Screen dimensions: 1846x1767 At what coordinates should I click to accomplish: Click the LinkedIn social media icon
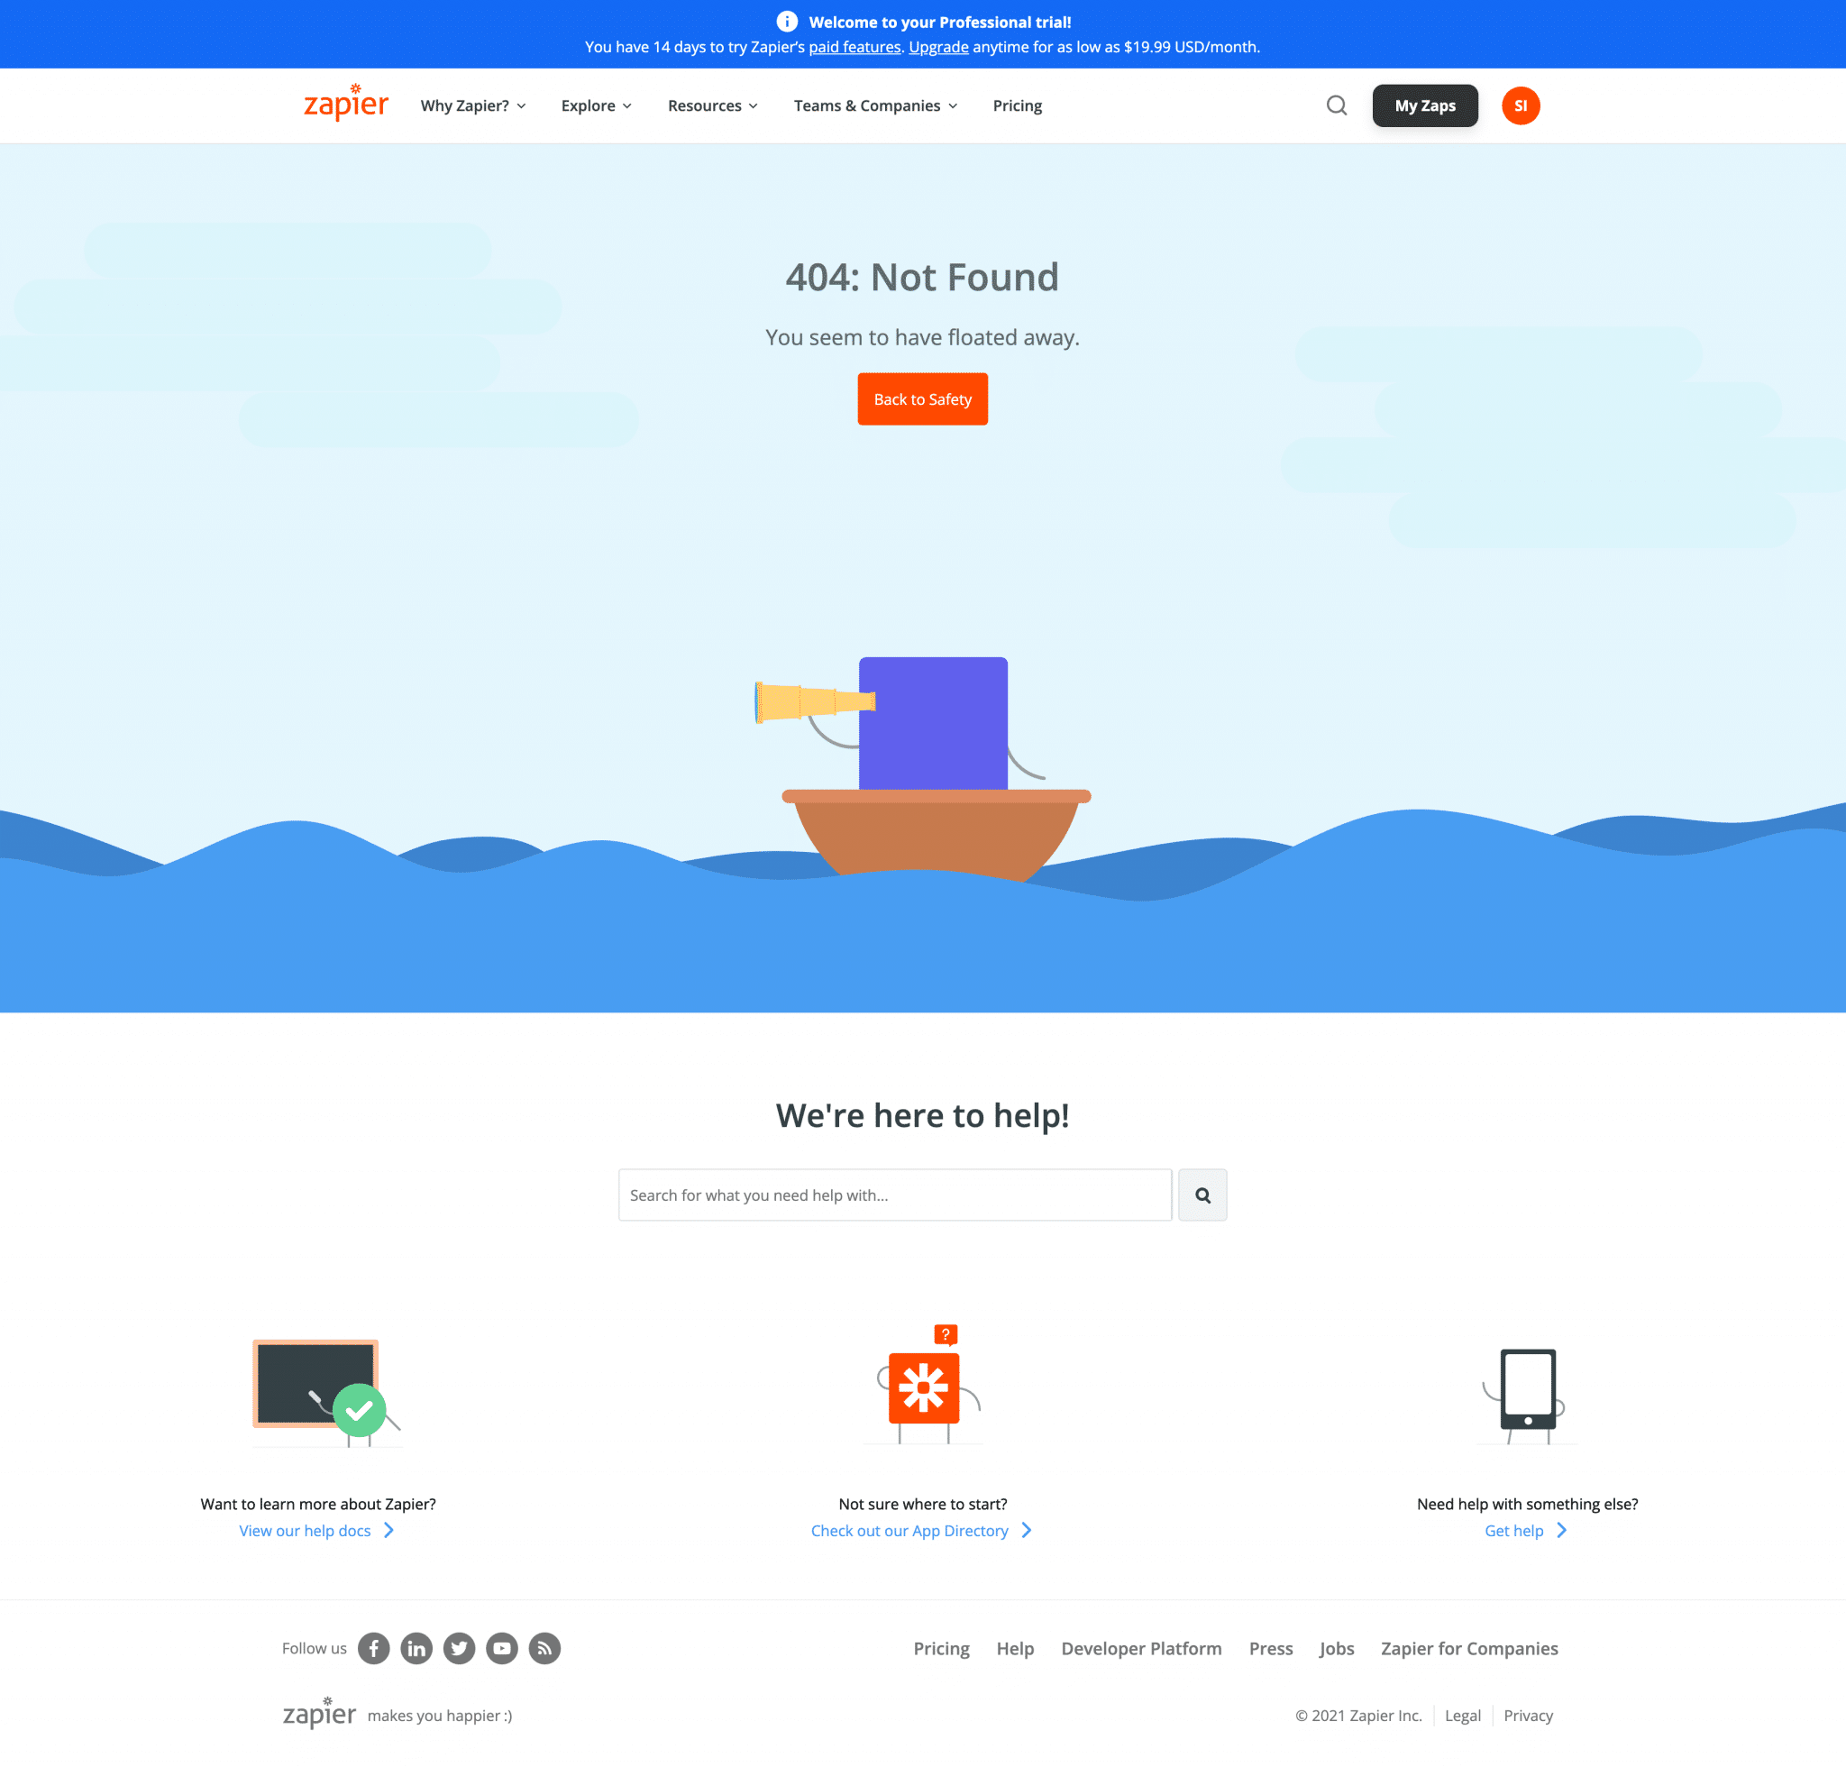pyautogui.click(x=416, y=1647)
